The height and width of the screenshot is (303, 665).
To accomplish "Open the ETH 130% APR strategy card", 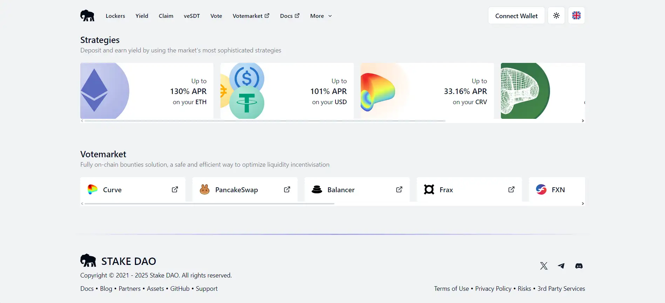I will [x=147, y=91].
